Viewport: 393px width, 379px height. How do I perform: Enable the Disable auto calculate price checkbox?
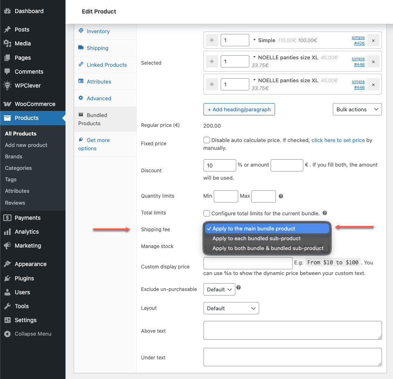[x=207, y=140]
